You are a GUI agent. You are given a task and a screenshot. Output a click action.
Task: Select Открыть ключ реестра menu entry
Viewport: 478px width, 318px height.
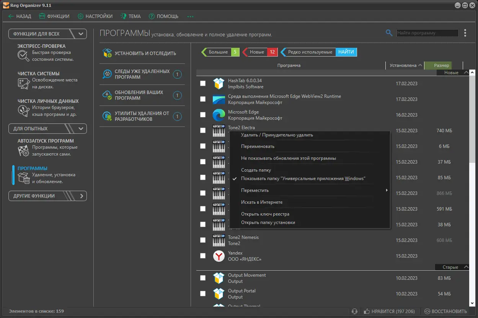click(265, 214)
